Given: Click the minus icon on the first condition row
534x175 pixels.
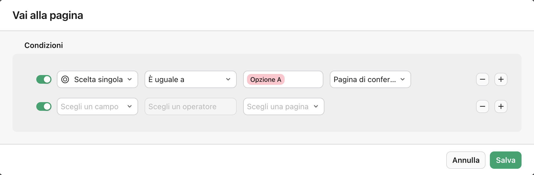Looking at the screenshot, I should pyautogui.click(x=483, y=79).
